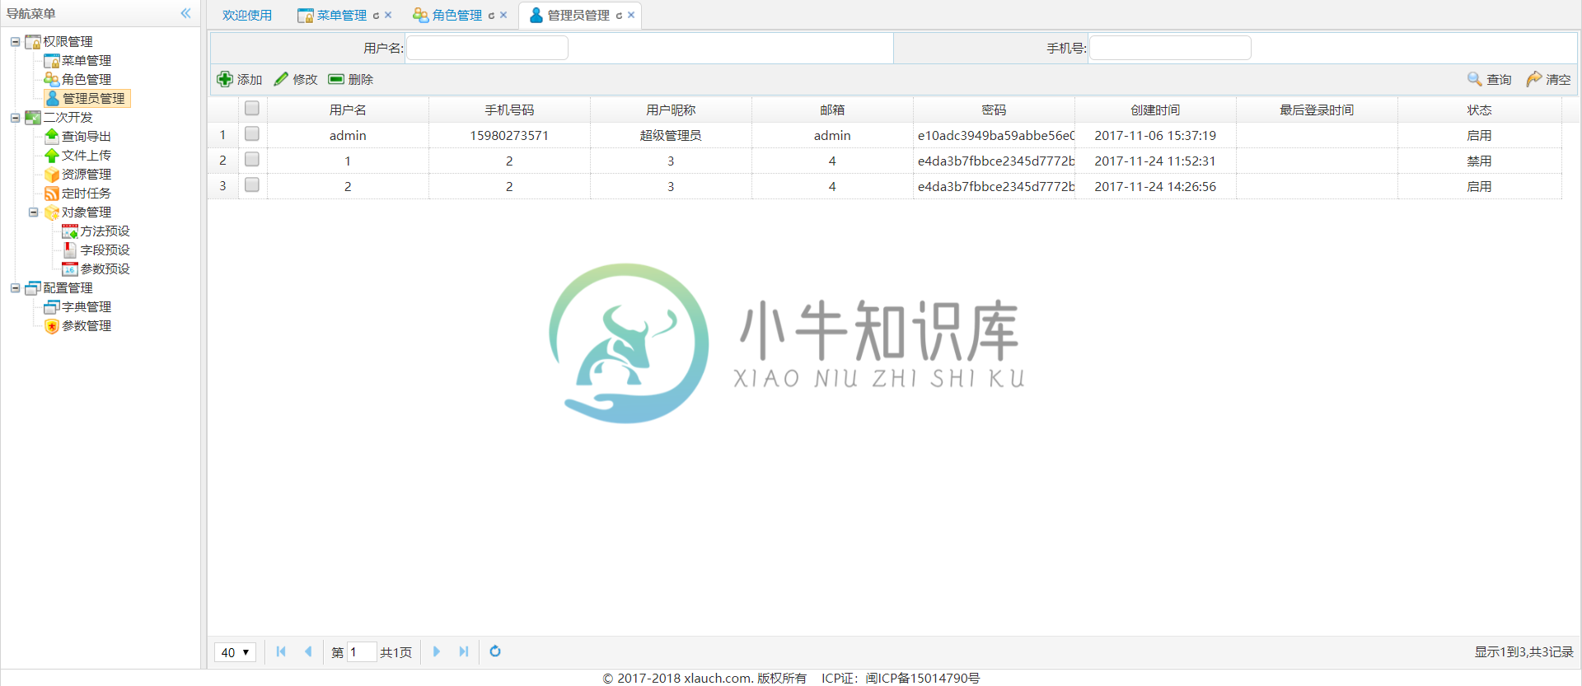Screen dimensions: 1582x686
Task: Click the 禁用 status in row 2
Action: pos(1479,161)
